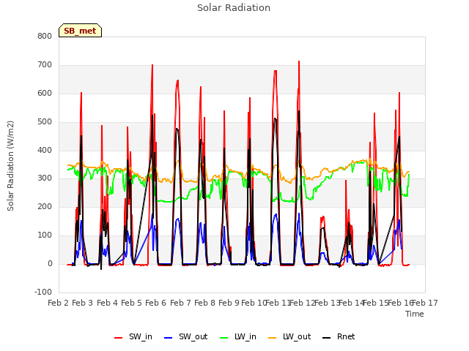The height and width of the screenshot is (351, 469).
Task: Toggle LW_in series in legend
Action: pyautogui.click(x=237, y=336)
